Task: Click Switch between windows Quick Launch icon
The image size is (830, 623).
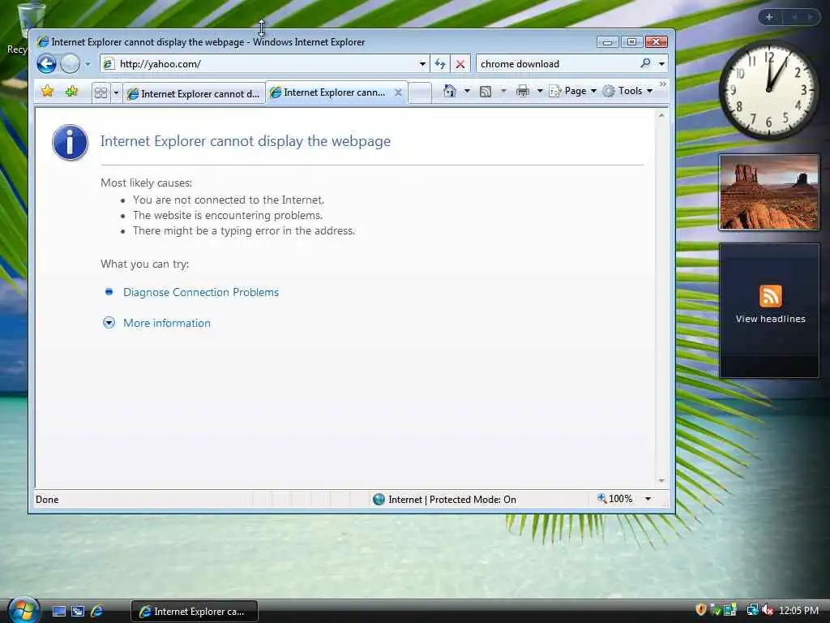Action: tap(78, 612)
